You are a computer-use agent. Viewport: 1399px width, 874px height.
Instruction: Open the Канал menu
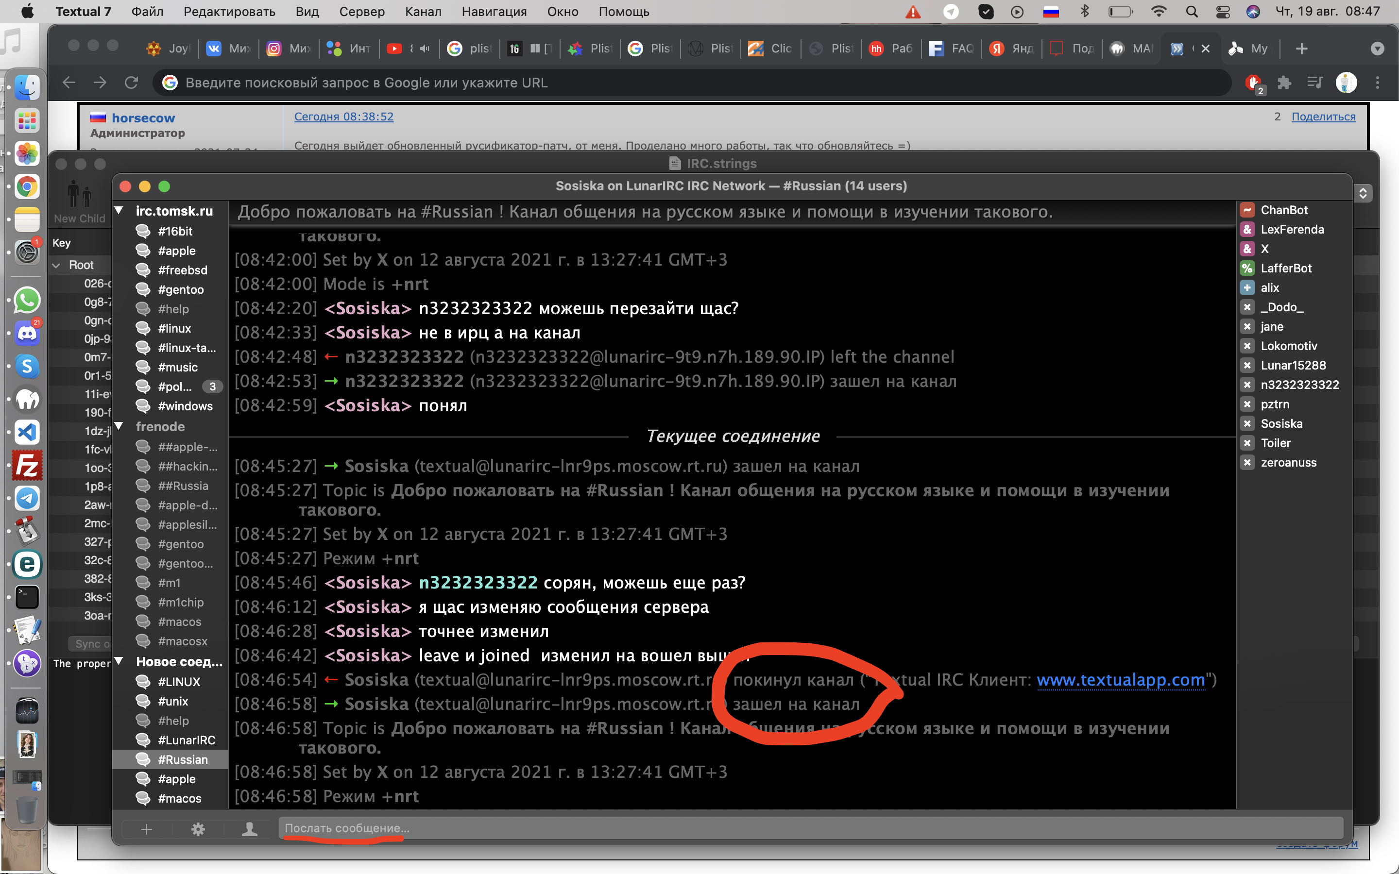coord(423,12)
